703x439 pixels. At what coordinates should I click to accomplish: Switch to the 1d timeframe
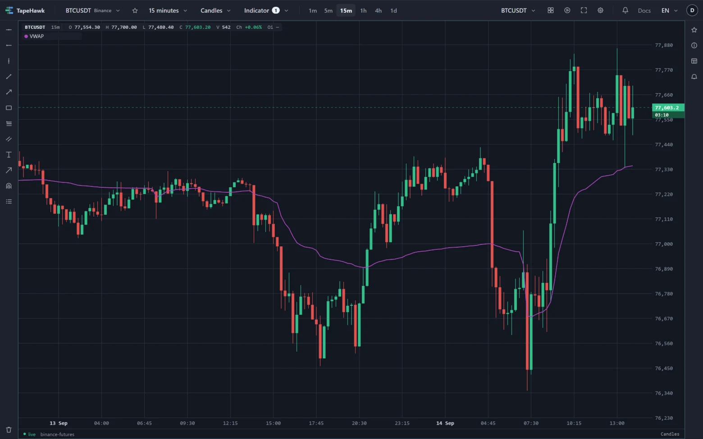click(x=394, y=10)
